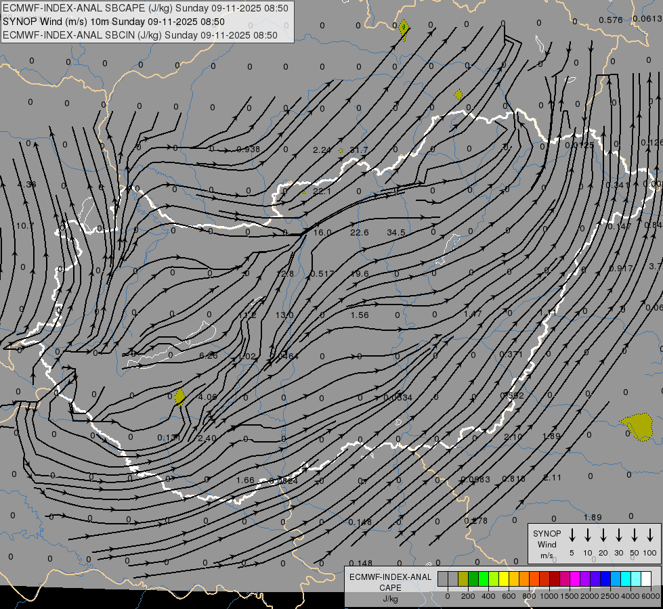Viewport: 663px width, 609px height.
Task: Click the map value 19.6
Action: tap(360, 274)
